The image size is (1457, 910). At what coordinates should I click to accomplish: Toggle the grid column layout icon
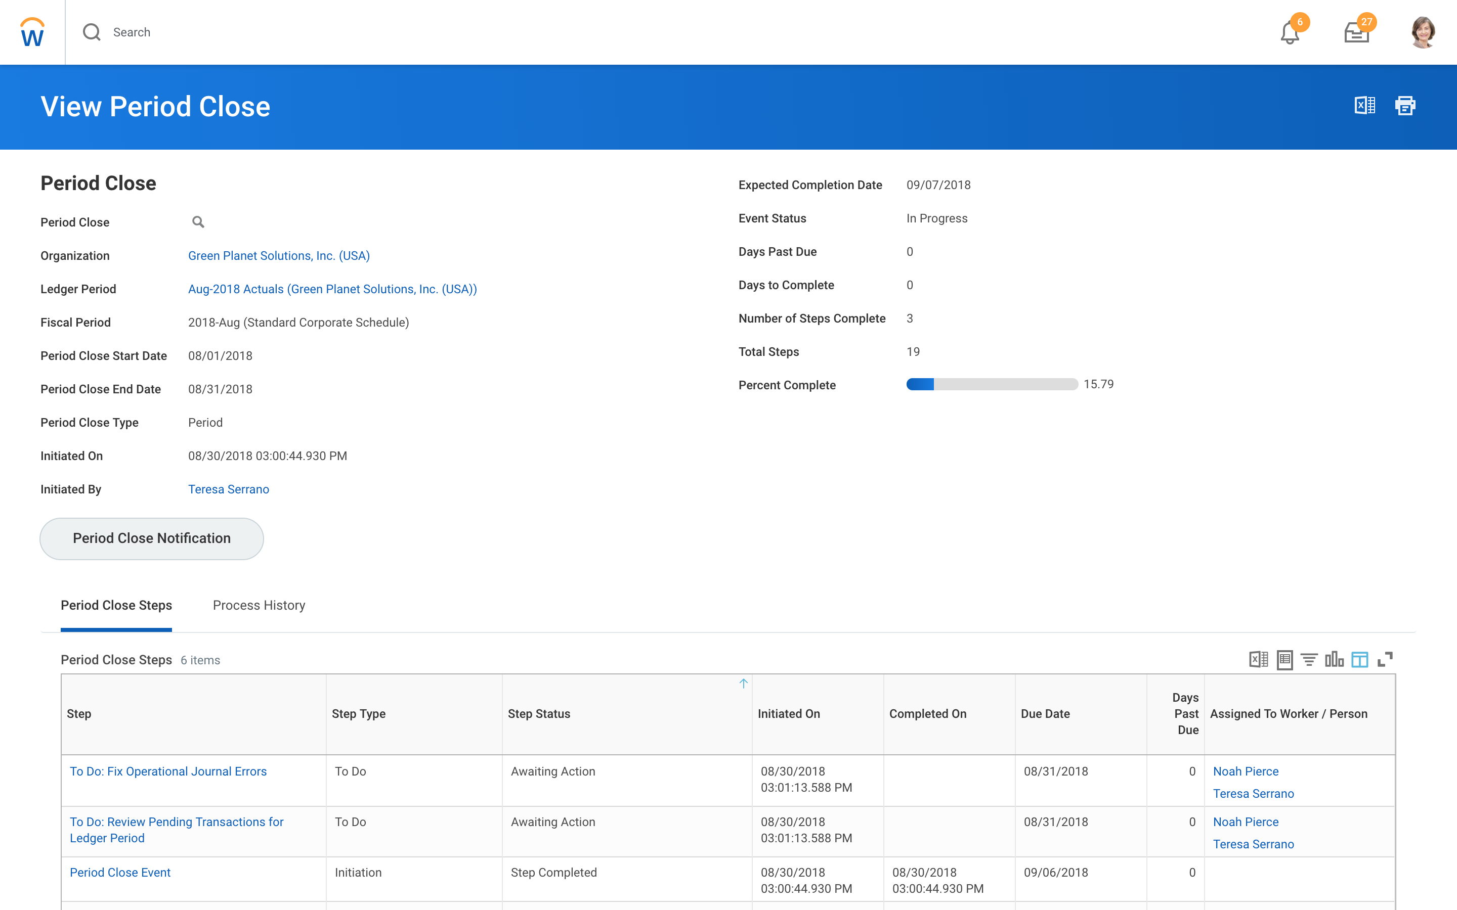[x=1359, y=660]
